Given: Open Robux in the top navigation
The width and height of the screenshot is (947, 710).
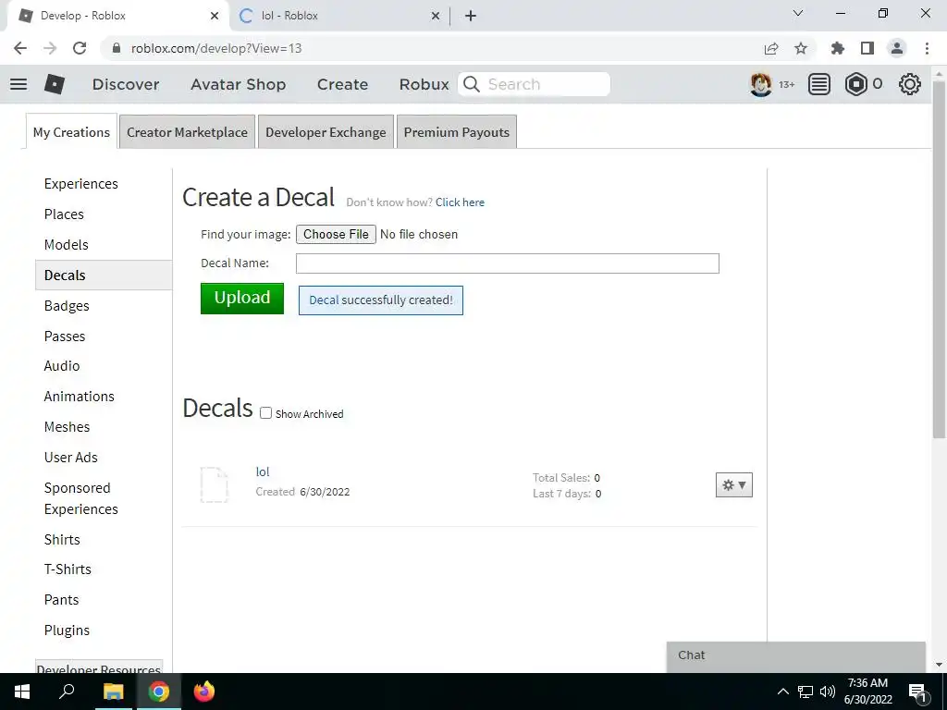Looking at the screenshot, I should click(424, 84).
